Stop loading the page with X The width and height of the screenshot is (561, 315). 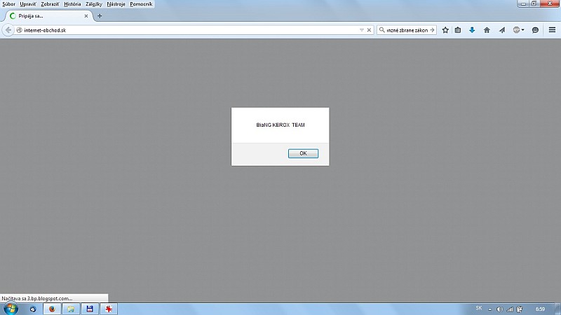click(x=369, y=30)
